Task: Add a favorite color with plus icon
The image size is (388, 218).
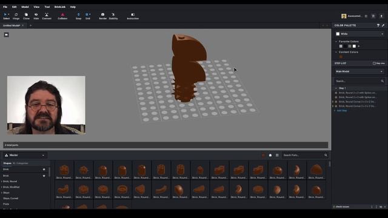Action: 358,46
